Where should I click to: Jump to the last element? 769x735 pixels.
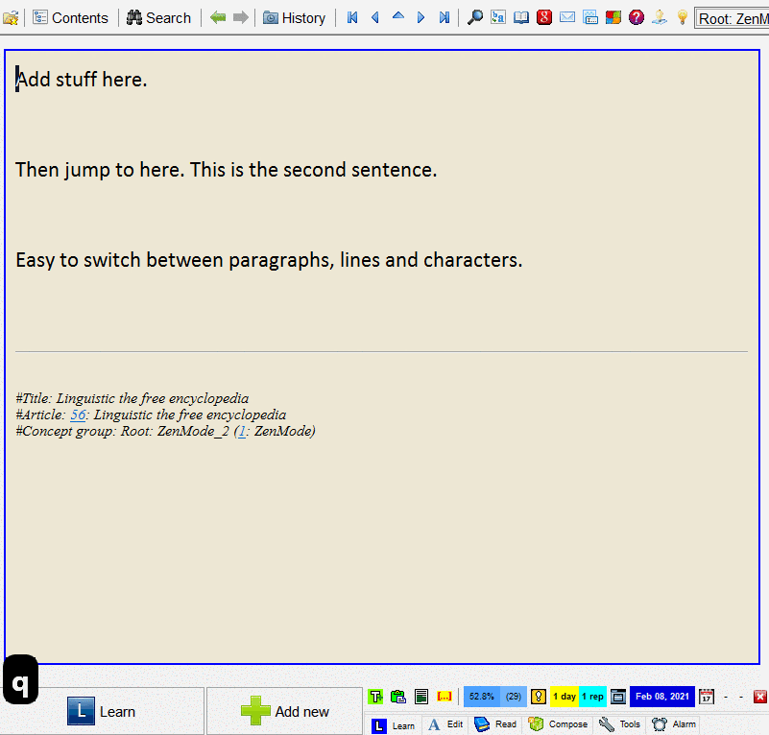point(445,17)
